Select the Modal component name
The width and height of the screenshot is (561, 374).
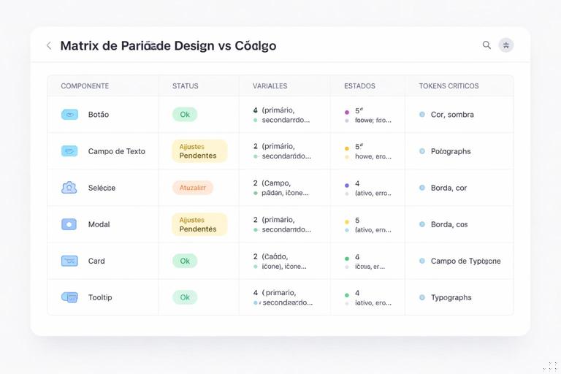pyautogui.click(x=99, y=224)
